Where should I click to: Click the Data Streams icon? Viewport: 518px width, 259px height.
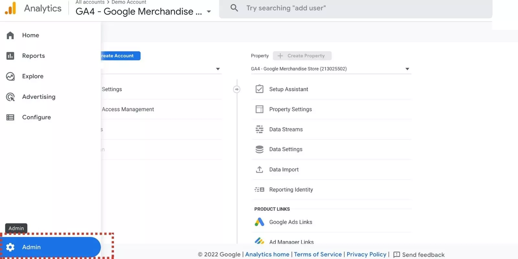tap(259, 129)
